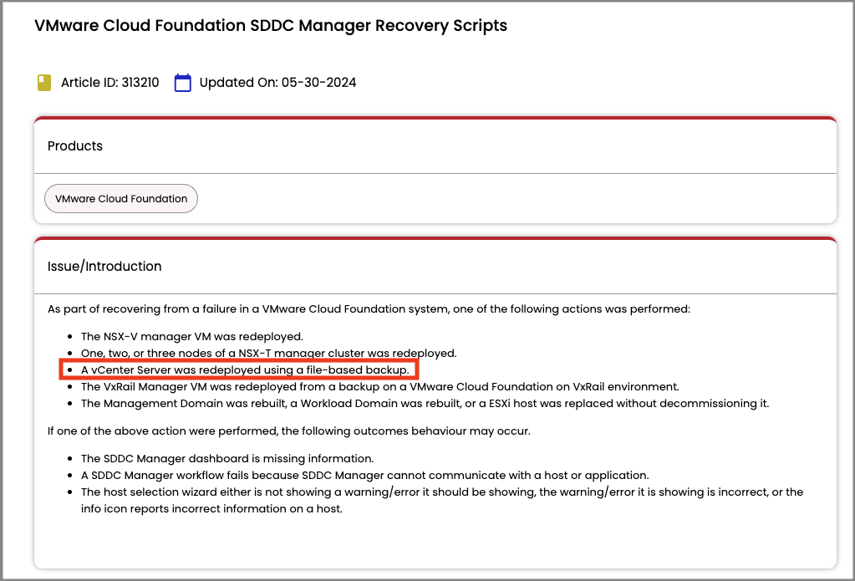855x581 pixels.
Task: Click the NSX-V manager VM redeployed bullet
Action: point(192,337)
